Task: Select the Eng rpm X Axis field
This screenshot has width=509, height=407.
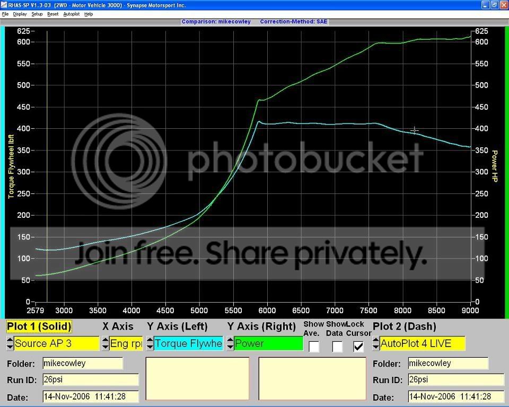Action: click(126, 343)
